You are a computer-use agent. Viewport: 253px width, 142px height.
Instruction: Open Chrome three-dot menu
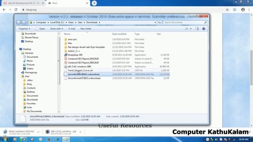tap(249, 9)
